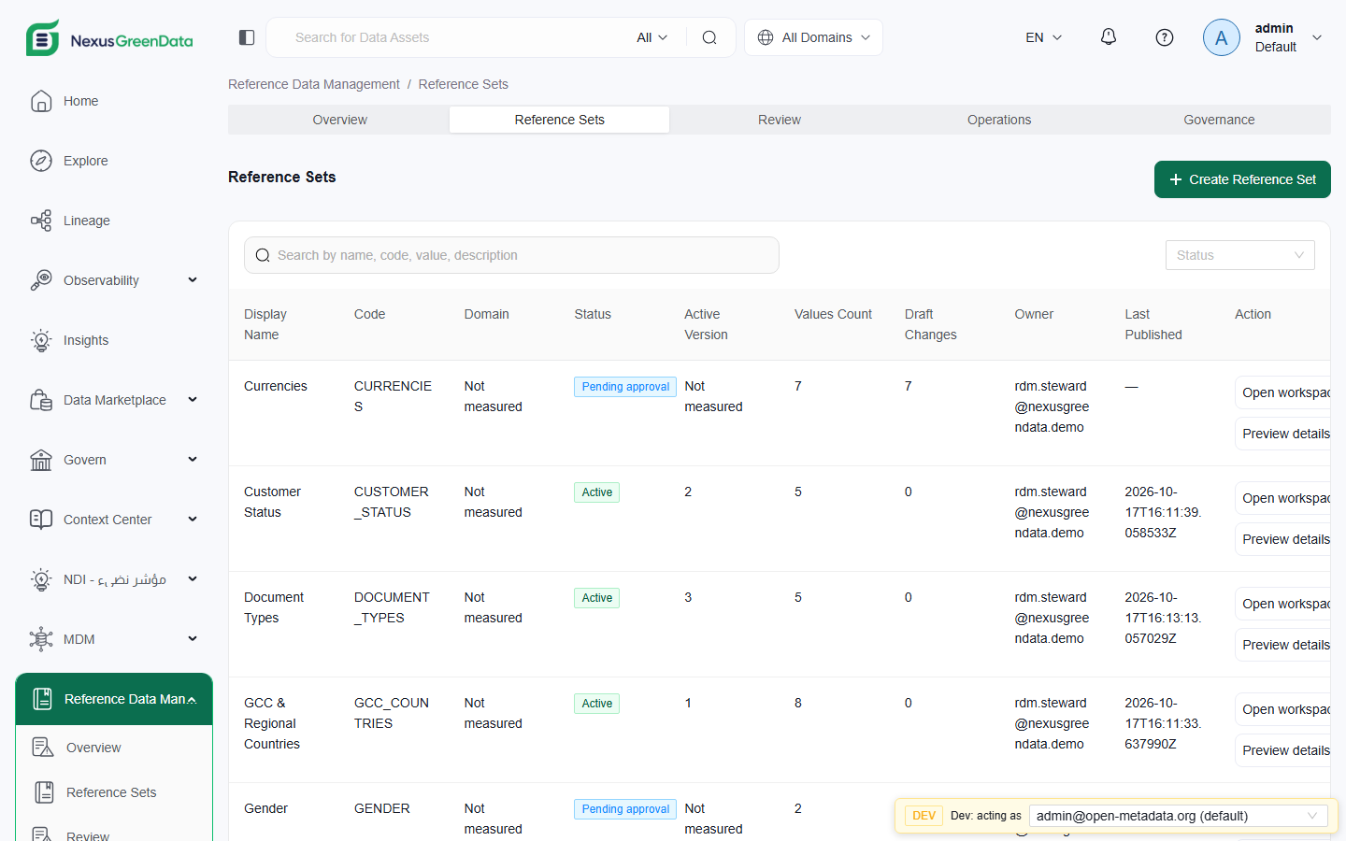
Task: Switch to the Governance tab
Action: point(1219,120)
